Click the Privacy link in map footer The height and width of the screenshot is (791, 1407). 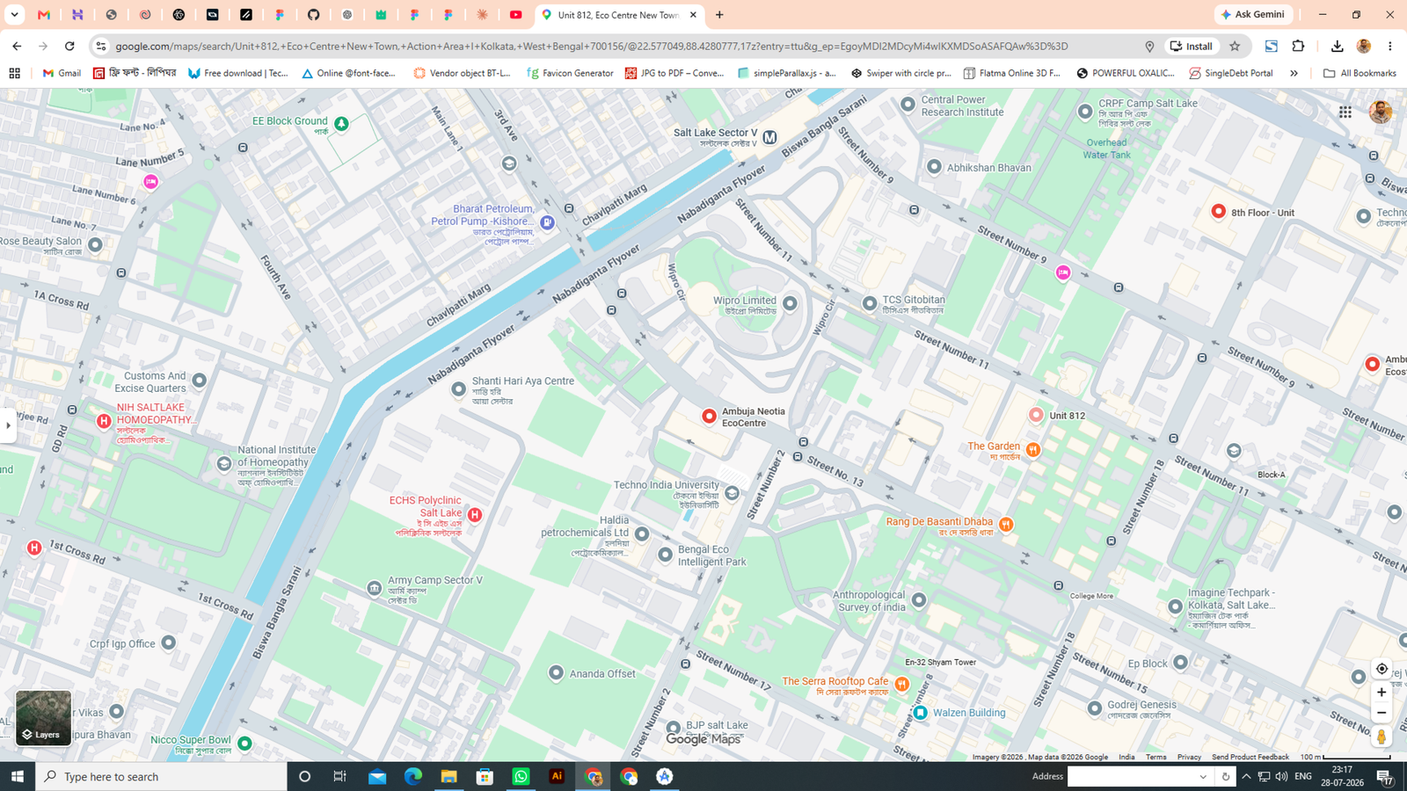pos(1189,757)
